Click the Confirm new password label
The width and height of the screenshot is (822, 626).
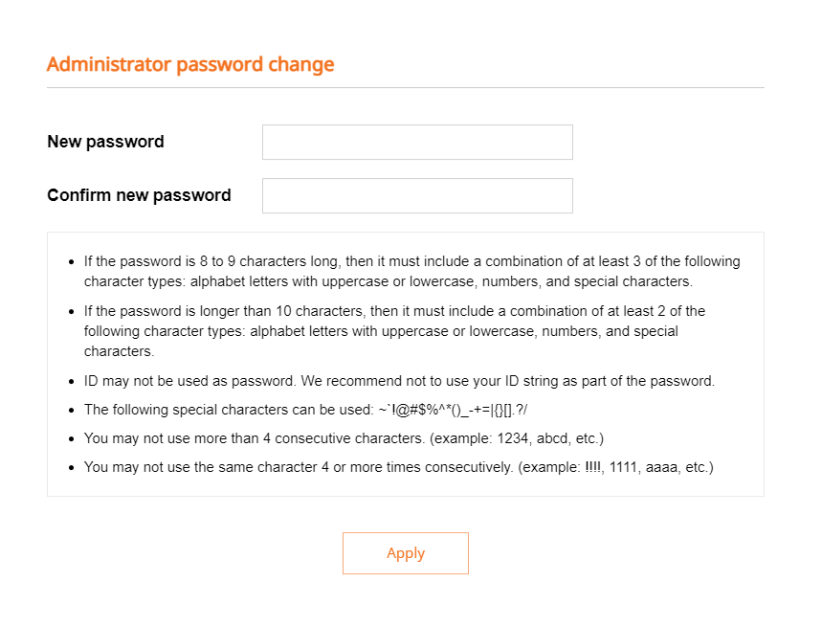point(139,195)
